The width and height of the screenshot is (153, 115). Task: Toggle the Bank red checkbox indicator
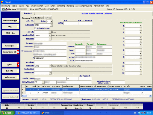click(x=18, y=64)
